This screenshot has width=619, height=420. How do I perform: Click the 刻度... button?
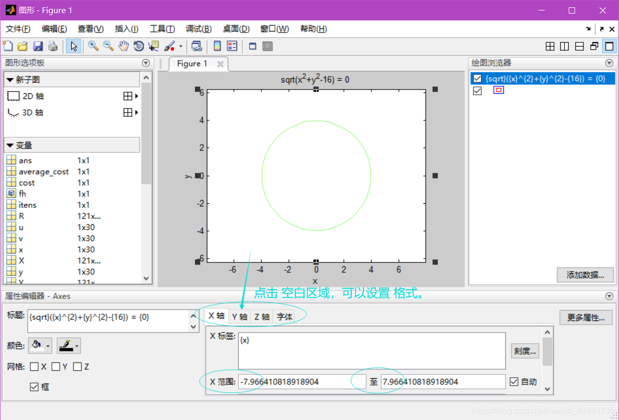[x=525, y=350]
